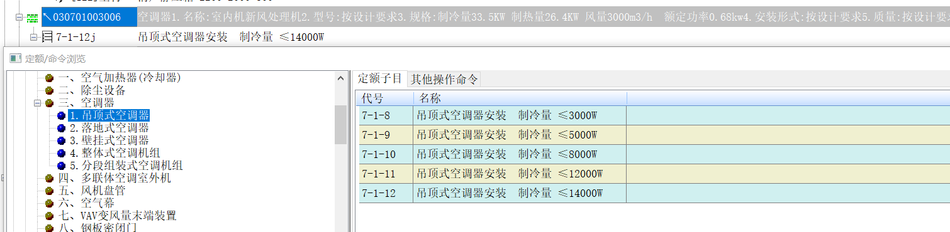
Task: Click the bullet icon of 五、风机盘管
Action: (x=49, y=191)
